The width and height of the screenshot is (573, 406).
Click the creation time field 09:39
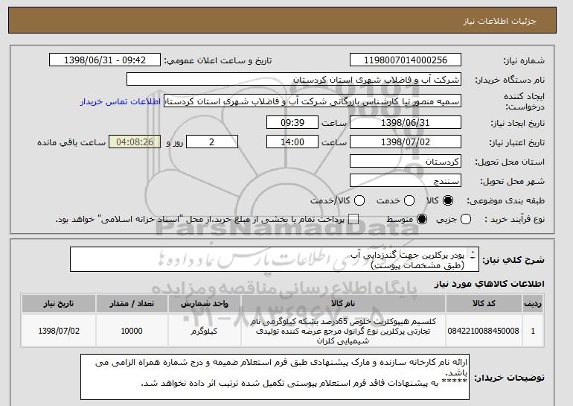point(292,122)
